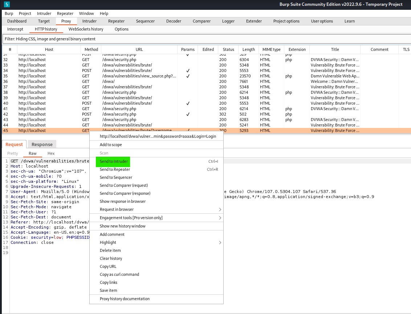Select Copy URL
411x314 pixels.
coord(156,266)
